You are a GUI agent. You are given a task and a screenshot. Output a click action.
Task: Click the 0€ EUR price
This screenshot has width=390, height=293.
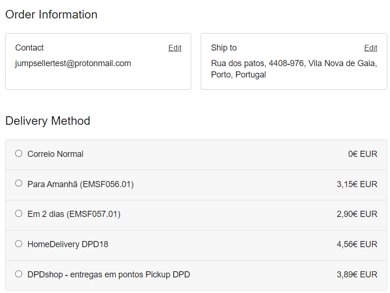362,154
